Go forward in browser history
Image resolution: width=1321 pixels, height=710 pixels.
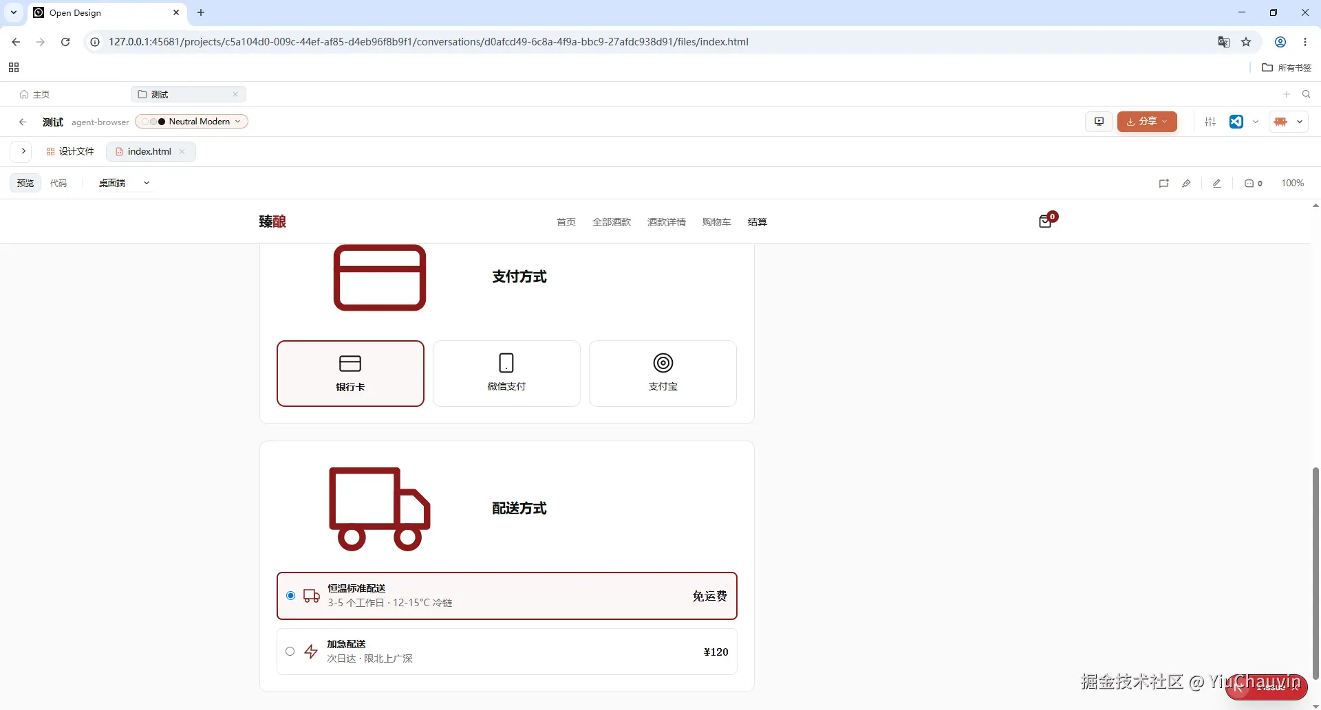pyautogui.click(x=41, y=42)
